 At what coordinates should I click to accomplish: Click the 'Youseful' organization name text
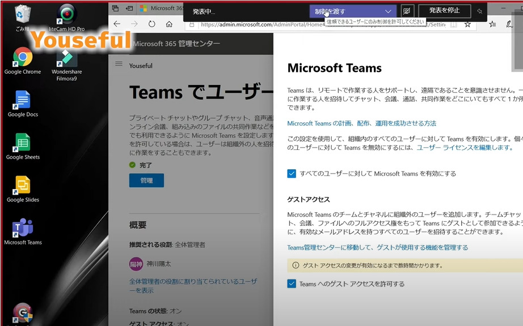tap(141, 66)
